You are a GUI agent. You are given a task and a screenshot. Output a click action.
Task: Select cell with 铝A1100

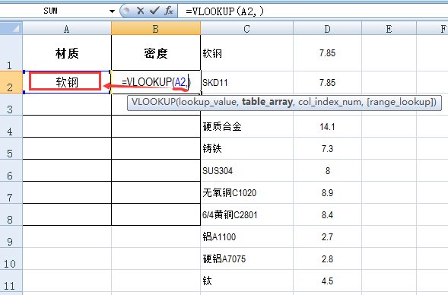pyautogui.click(x=247, y=236)
